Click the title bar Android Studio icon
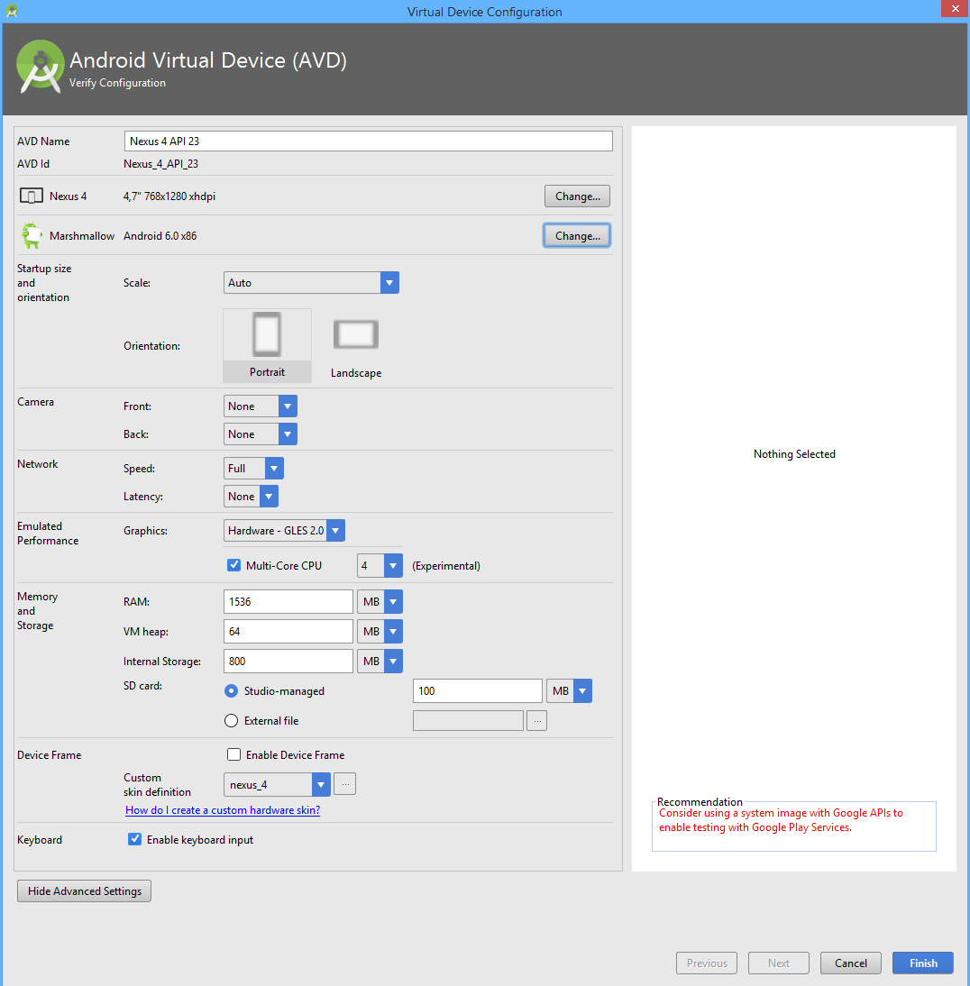Viewport: 970px width, 986px height. pyautogui.click(x=12, y=12)
